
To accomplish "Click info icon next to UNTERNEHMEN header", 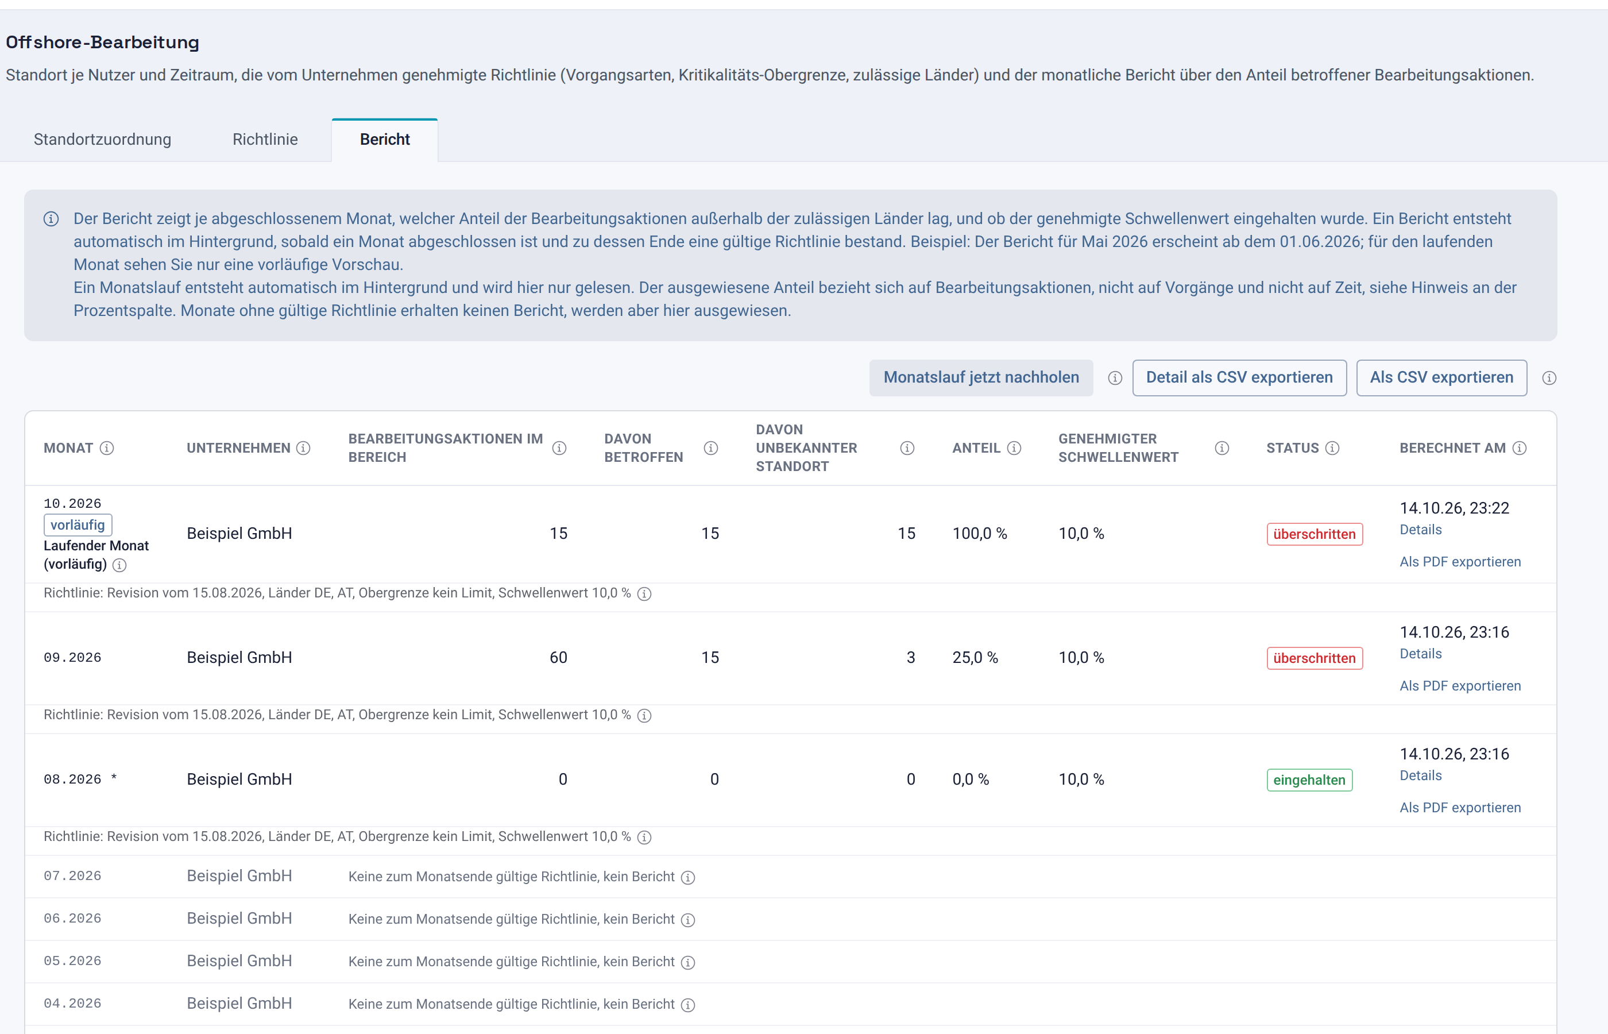I will (303, 448).
